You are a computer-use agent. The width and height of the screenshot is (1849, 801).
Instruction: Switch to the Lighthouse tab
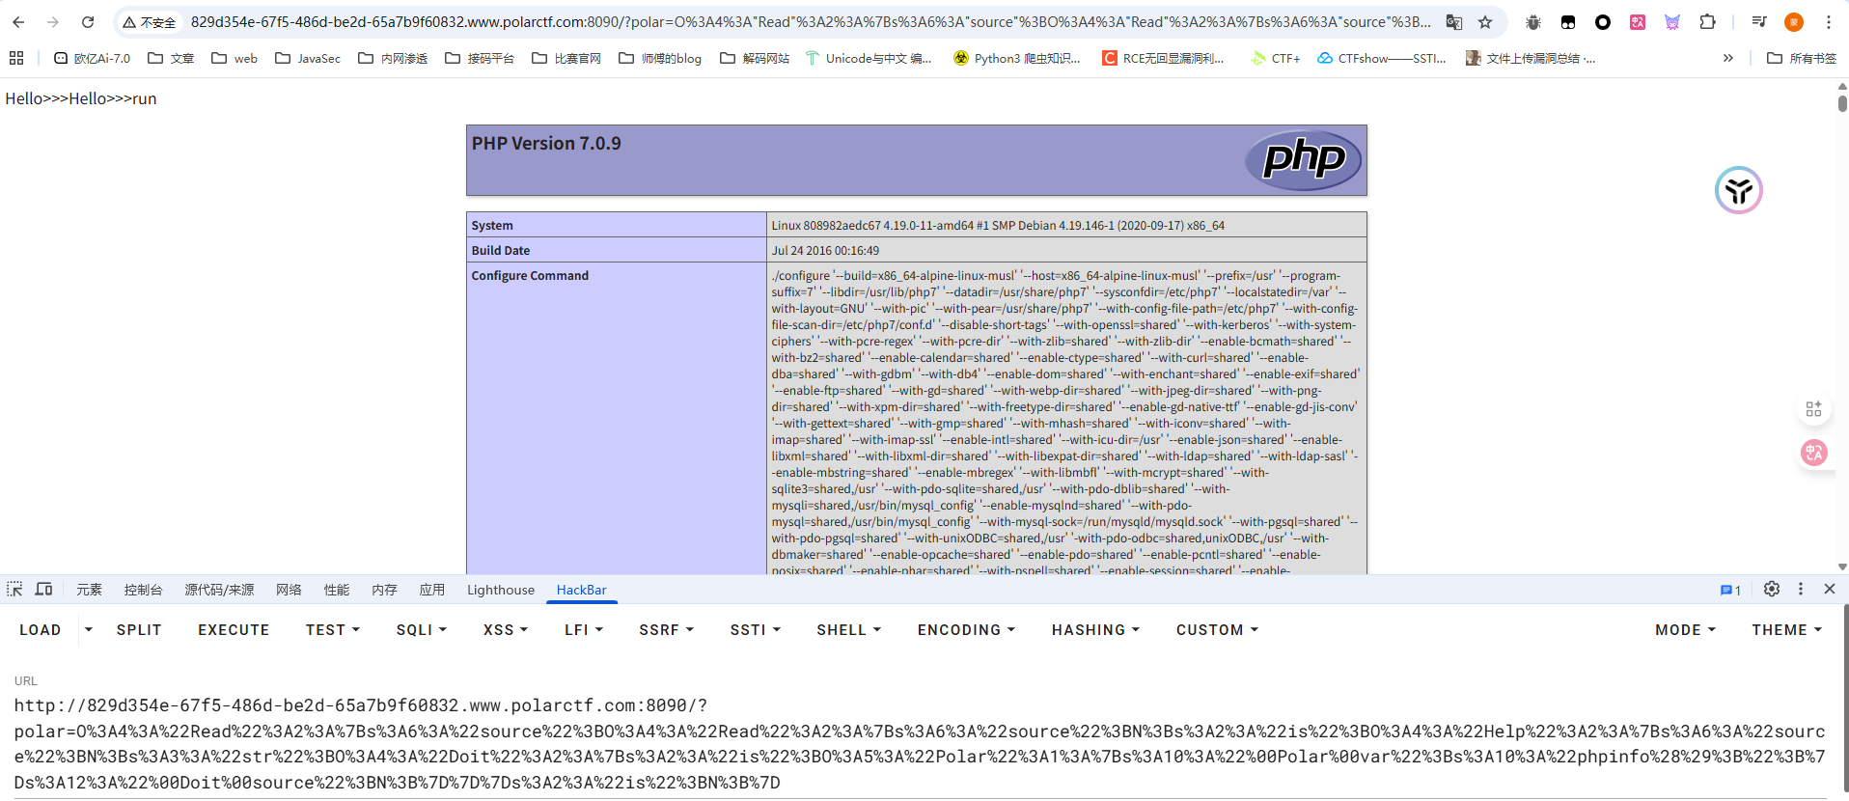click(500, 590)
